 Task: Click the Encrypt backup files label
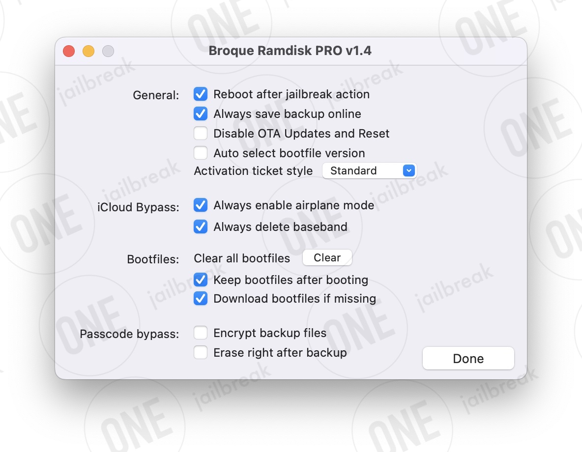click(270, 333)
